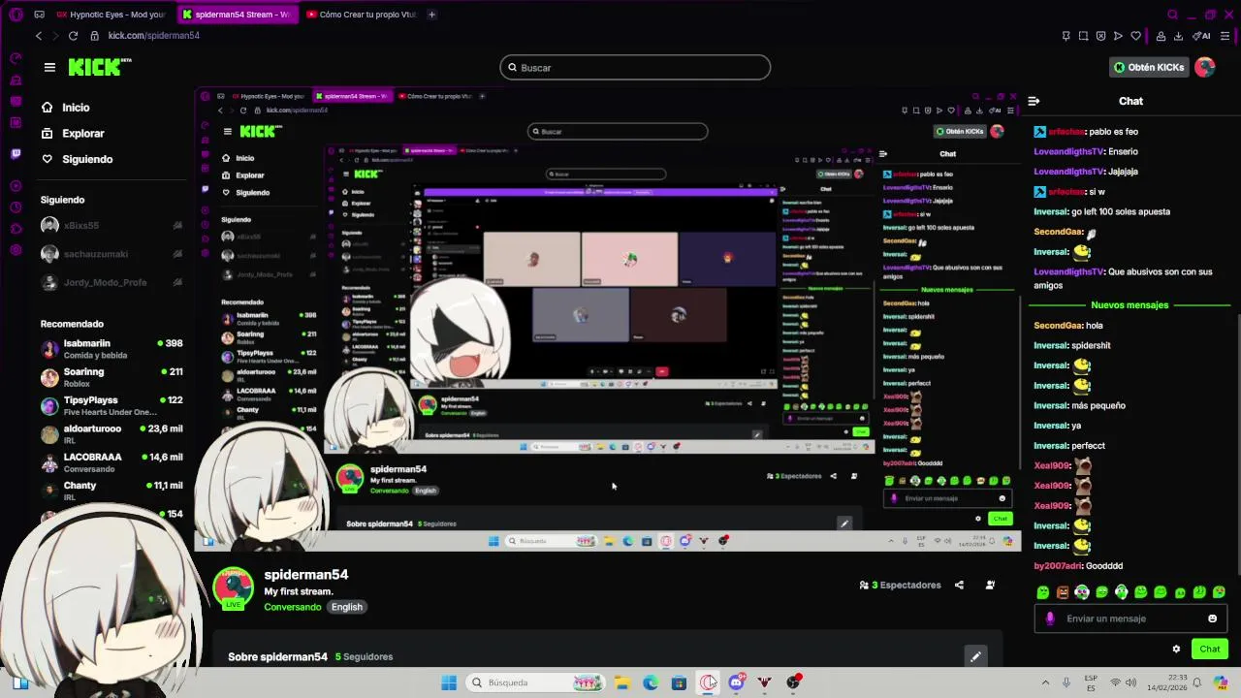Click the kick.com/spiderman54 address bar
1241x698 pixels.
[x=154, y=36]
